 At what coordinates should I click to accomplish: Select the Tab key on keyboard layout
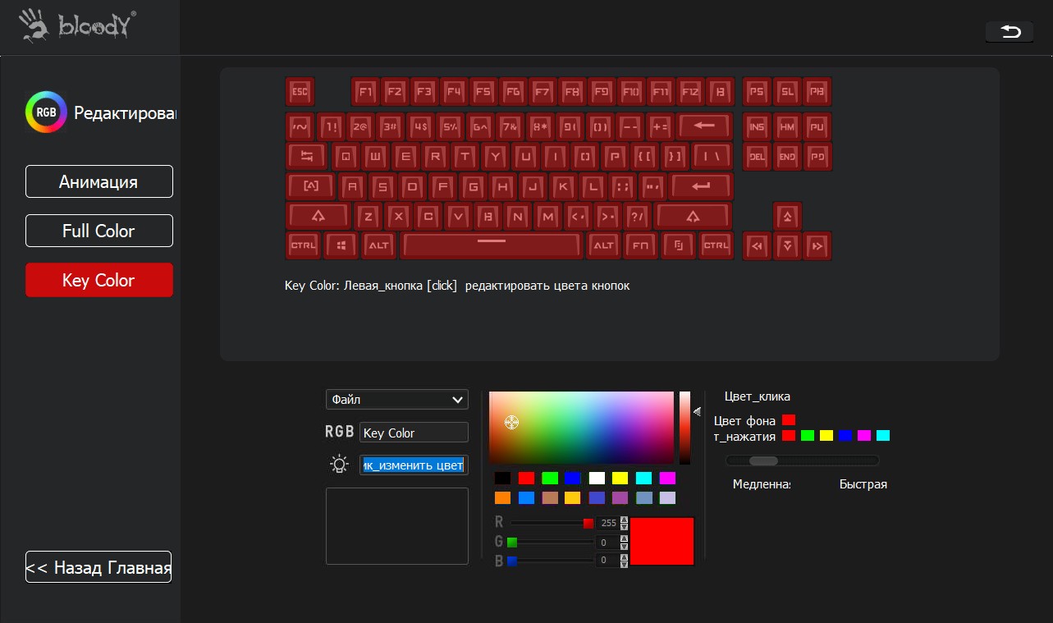click(x=307, y=156)
